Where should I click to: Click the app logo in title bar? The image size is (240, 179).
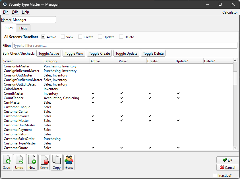[5, 5]
